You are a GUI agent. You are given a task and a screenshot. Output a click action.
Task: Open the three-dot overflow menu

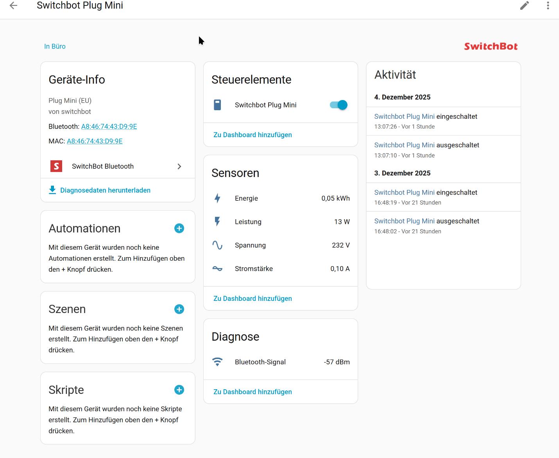coord(548,5)
